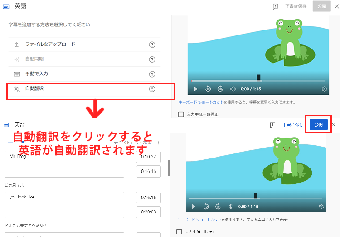Click the 0:10:22 start time field

click(x=149, y=157)
